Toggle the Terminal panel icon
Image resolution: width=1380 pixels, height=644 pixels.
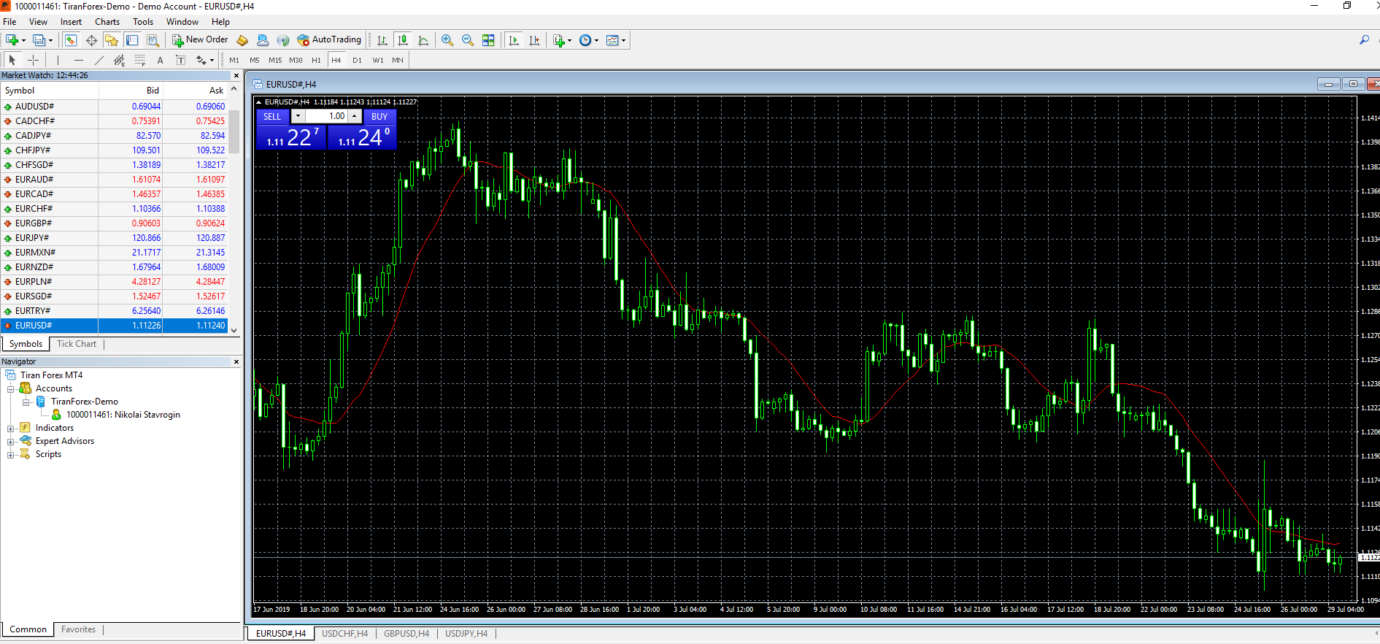point(132,40)
